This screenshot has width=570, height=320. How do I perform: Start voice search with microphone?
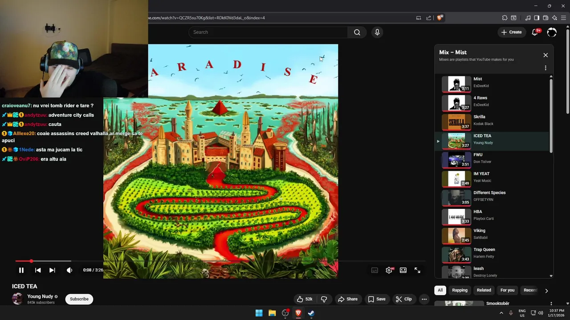pos(377,32)
